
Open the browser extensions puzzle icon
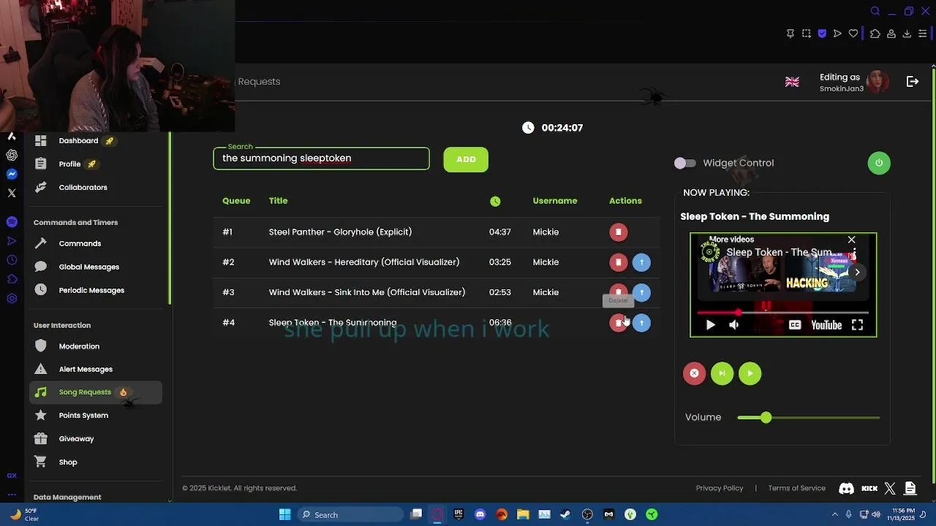coord(875,34)
